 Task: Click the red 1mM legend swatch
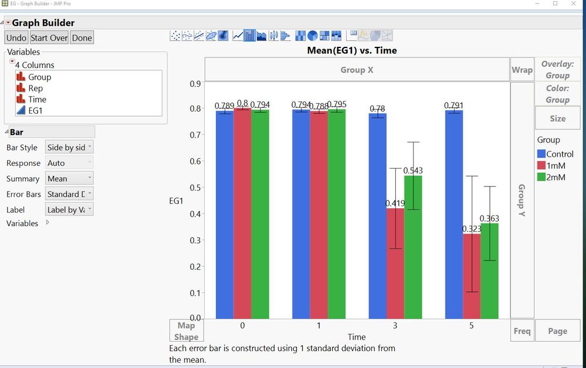click(x=541, y=165)
